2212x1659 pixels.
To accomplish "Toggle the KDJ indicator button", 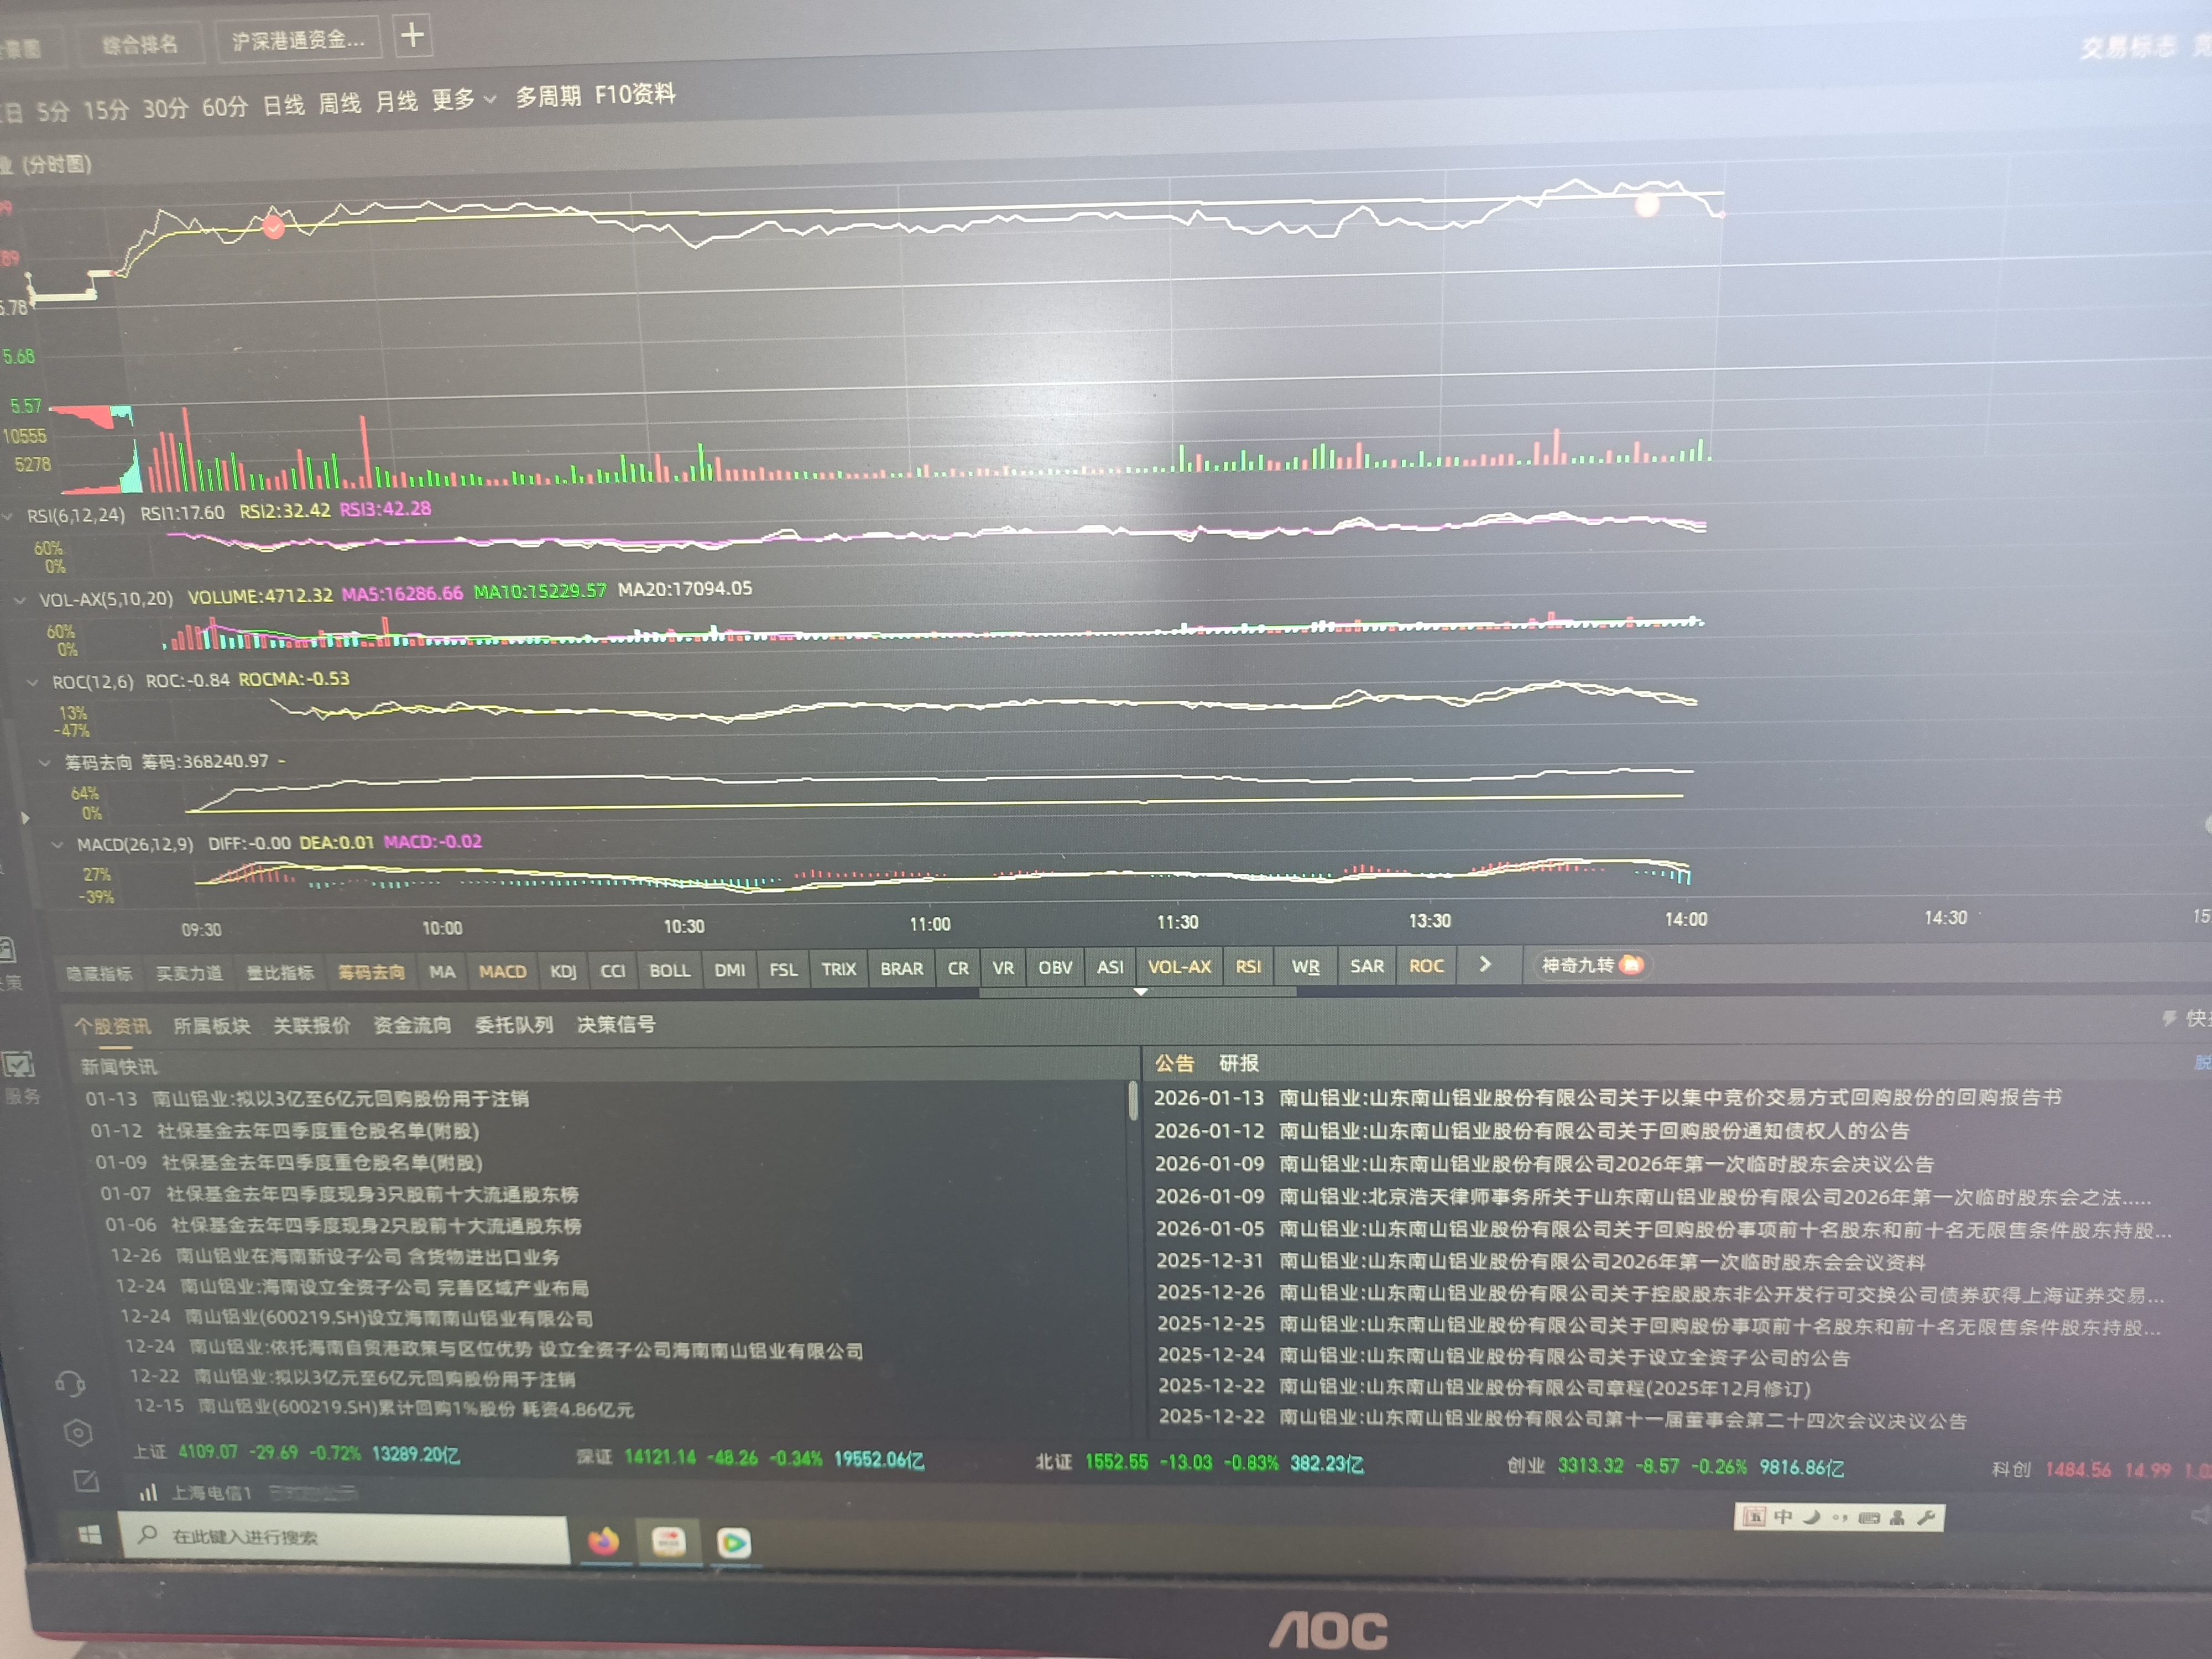I will (563, 970).
